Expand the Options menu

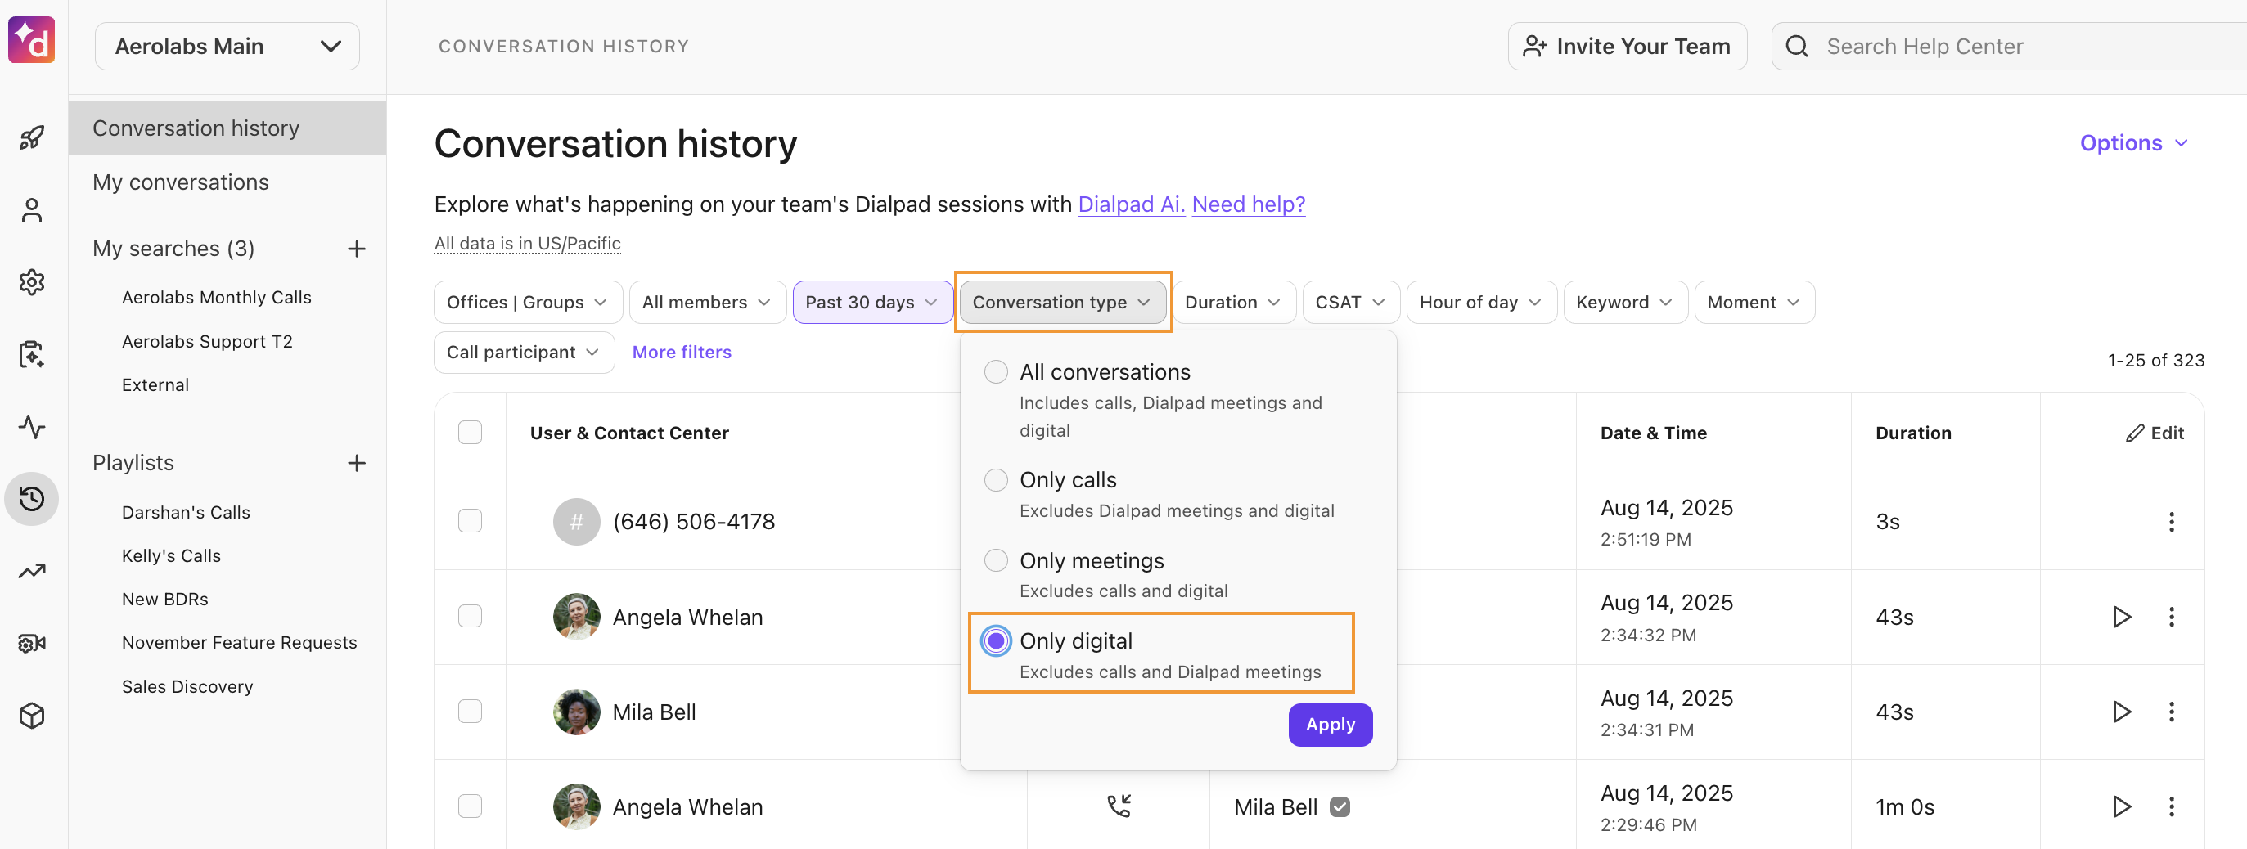2133,143
